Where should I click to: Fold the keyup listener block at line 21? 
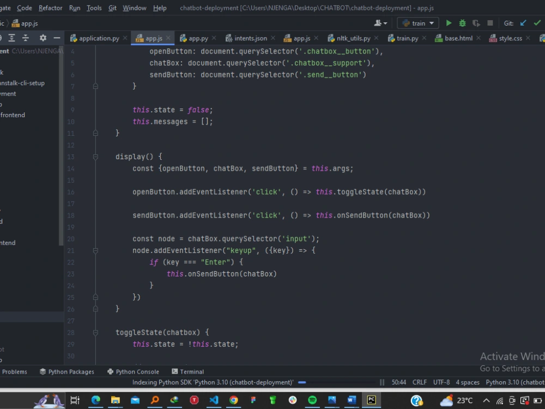point(95,250)
